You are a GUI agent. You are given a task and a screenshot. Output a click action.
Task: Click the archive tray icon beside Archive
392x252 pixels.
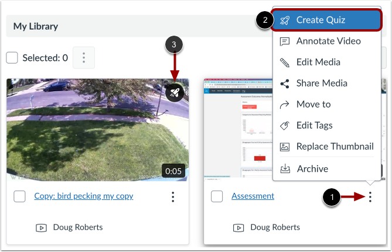point(285,169)
